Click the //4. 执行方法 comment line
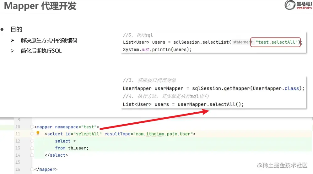This screenshot has height=174, width=313. (x=166, y=96)
